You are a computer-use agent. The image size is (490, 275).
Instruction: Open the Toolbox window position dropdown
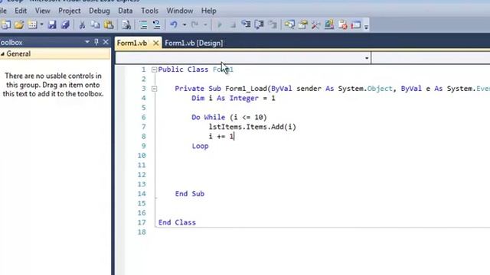87,42
